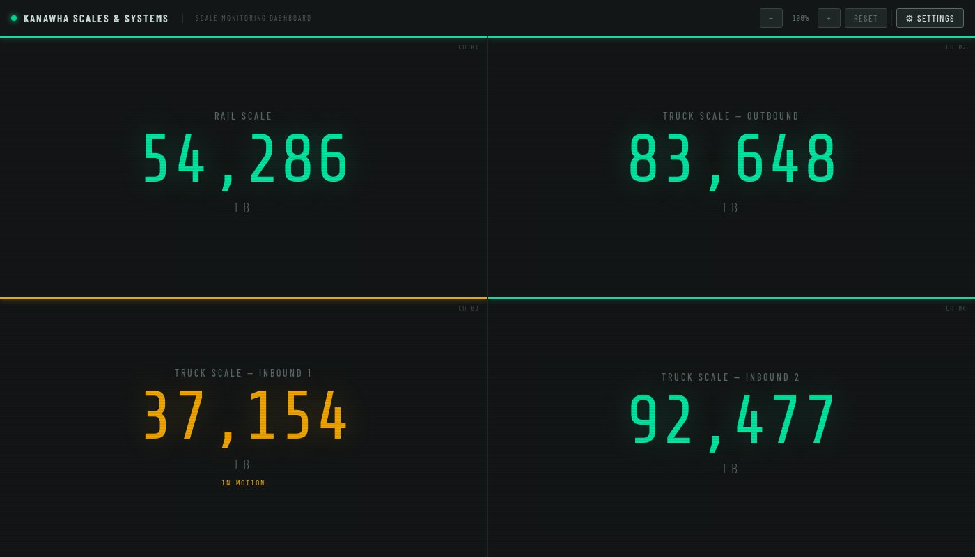Click the Reset zoom button
Screen dimensions: 975x557
click(866, 18)
